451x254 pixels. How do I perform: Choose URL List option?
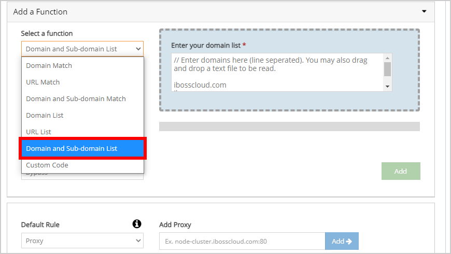tap(82, 132)
